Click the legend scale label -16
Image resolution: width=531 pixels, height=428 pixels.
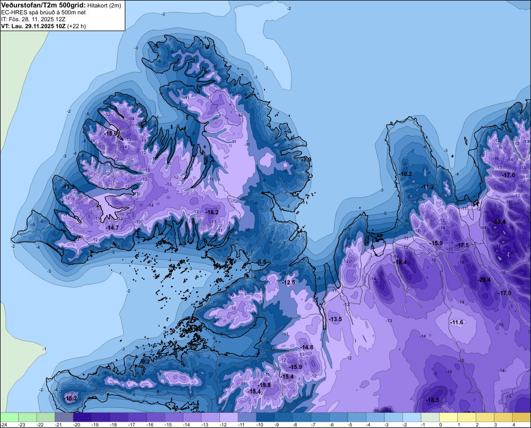click(150, 425)
